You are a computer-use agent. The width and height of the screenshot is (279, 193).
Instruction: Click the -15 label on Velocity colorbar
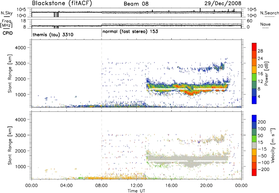[x=262, y=149]
